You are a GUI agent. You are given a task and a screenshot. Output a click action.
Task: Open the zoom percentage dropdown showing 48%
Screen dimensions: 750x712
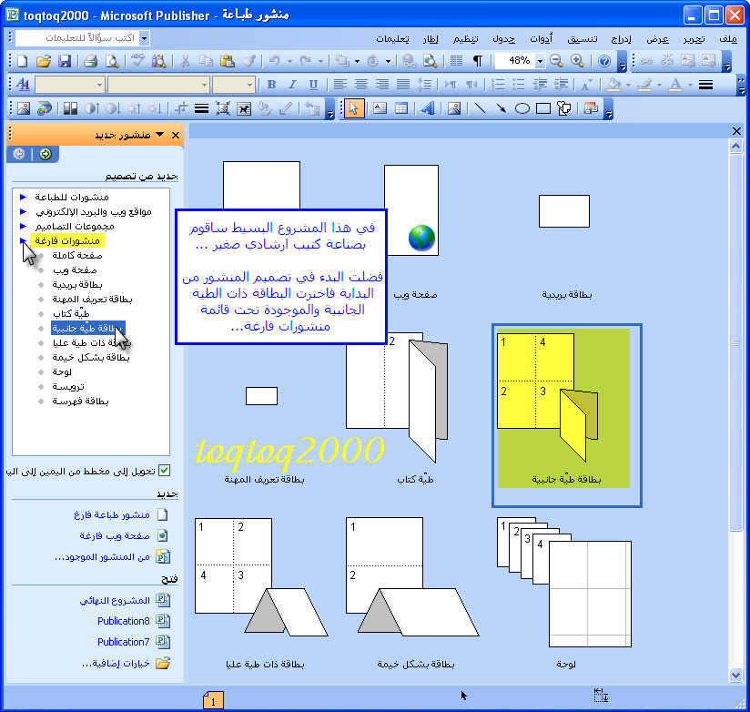click(x=540, y=61)
